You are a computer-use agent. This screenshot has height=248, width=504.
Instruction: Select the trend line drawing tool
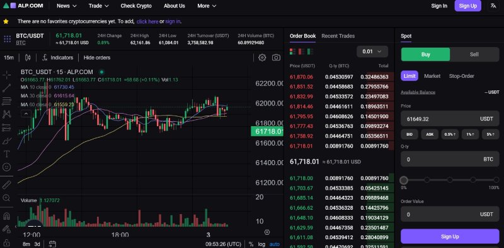[x=7, y=88]
